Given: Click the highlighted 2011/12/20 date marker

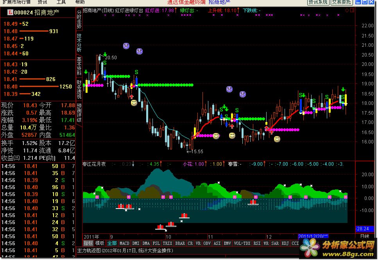Looking at the screenshot, I should pyautogui.click(x=313, y=236).
